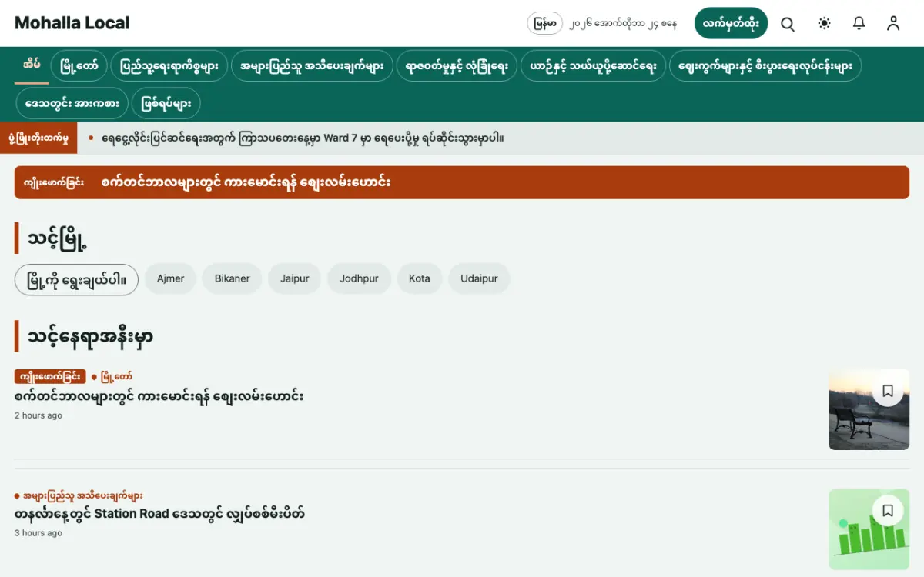Open the ဒေသတွင်း အားကစား nav tab
Screen dimensions: 924x577
click(x=72, y=103)
